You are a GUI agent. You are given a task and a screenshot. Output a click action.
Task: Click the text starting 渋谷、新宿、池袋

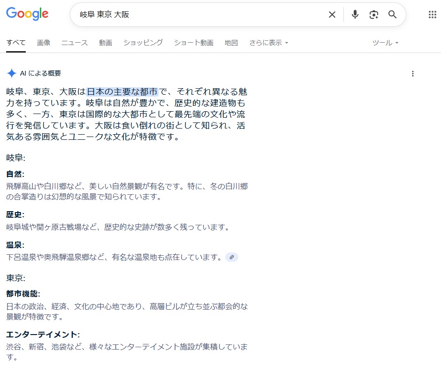[x=127, y=351]
